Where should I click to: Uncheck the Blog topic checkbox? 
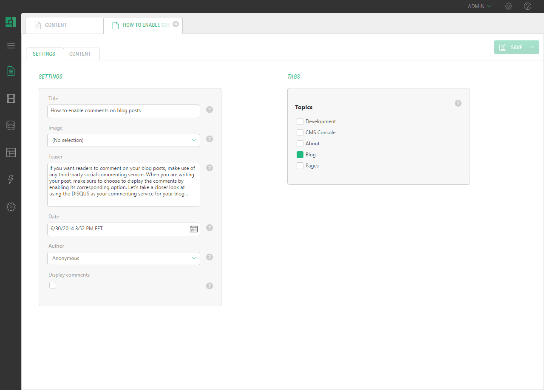tap(300, 155)
